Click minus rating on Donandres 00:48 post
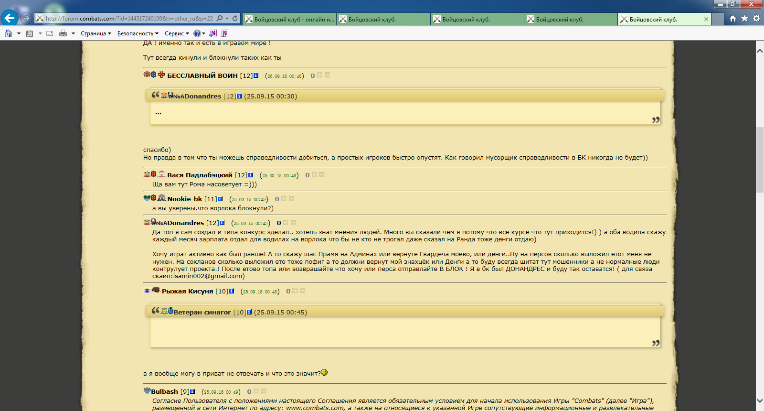This screenshot has height=411, width=764. tap(293, 222)
